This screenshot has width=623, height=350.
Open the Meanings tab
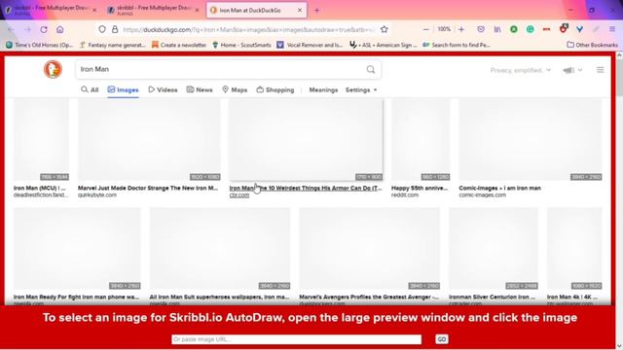click(x=323, y=90)
